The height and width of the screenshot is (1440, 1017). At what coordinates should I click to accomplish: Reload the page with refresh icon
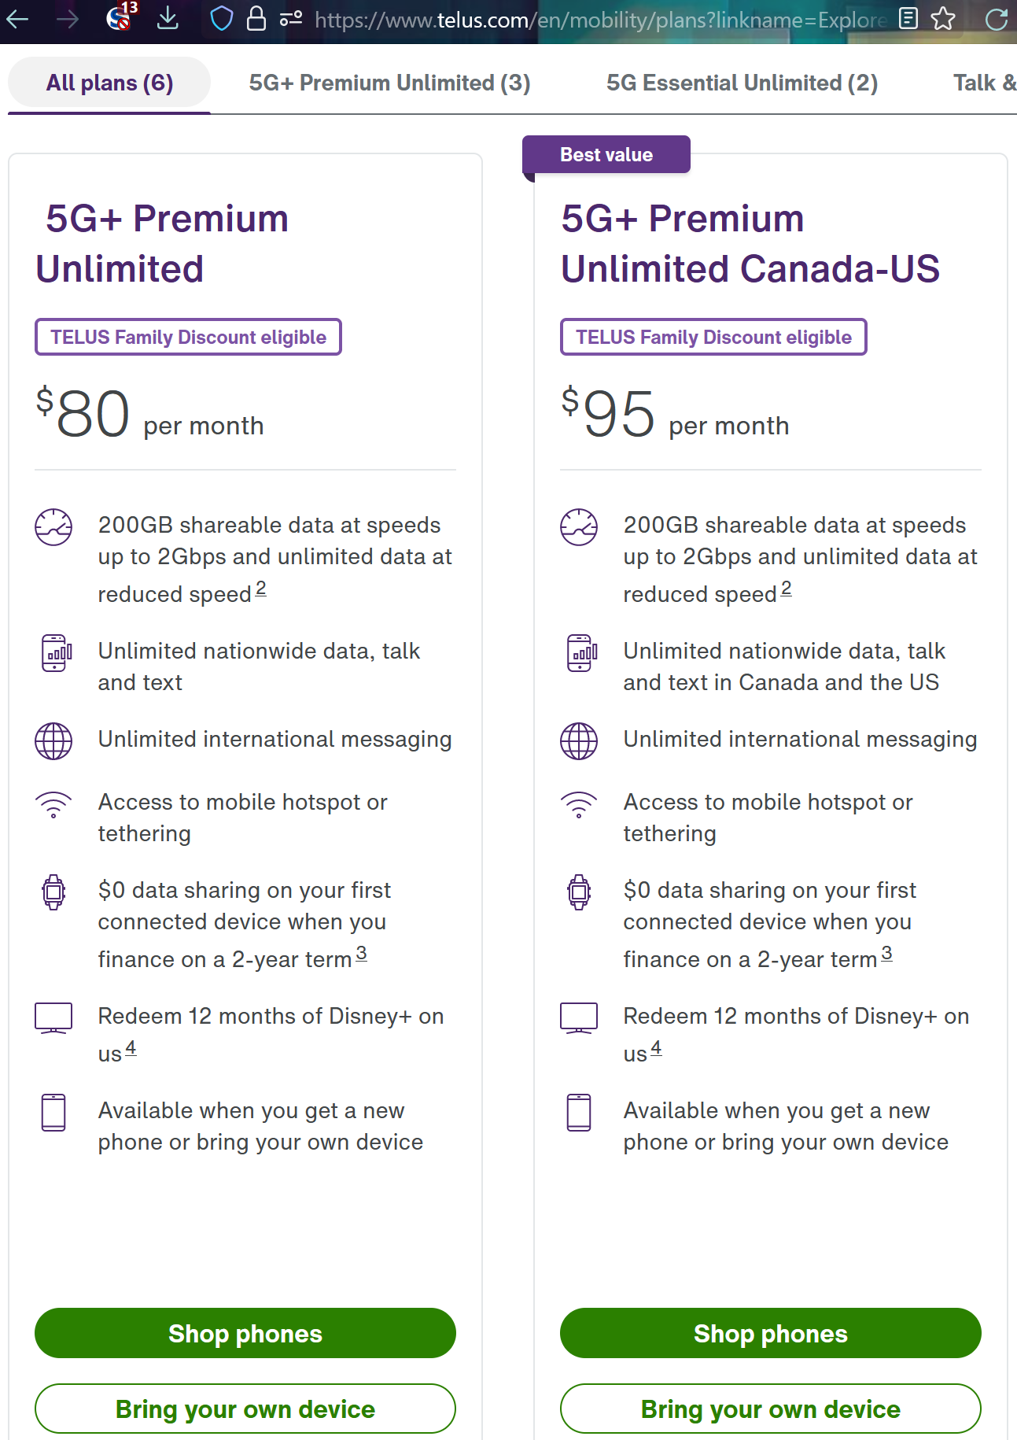click(996, 19)
